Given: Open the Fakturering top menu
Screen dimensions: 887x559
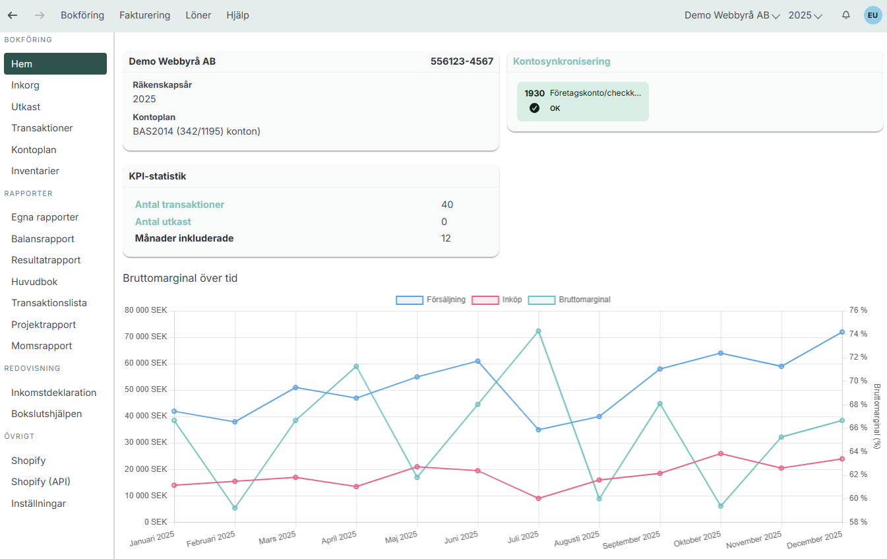Looking at the screenshot, I should tap(145, 15).
